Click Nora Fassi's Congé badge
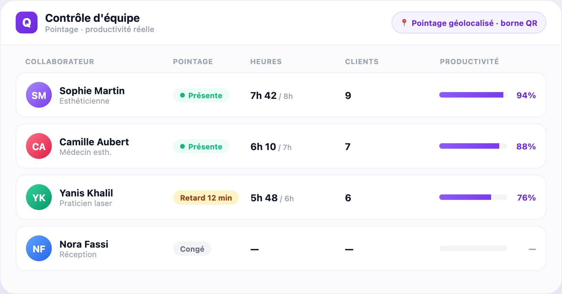Screen dimensions: 562x294 coord(192,249)
